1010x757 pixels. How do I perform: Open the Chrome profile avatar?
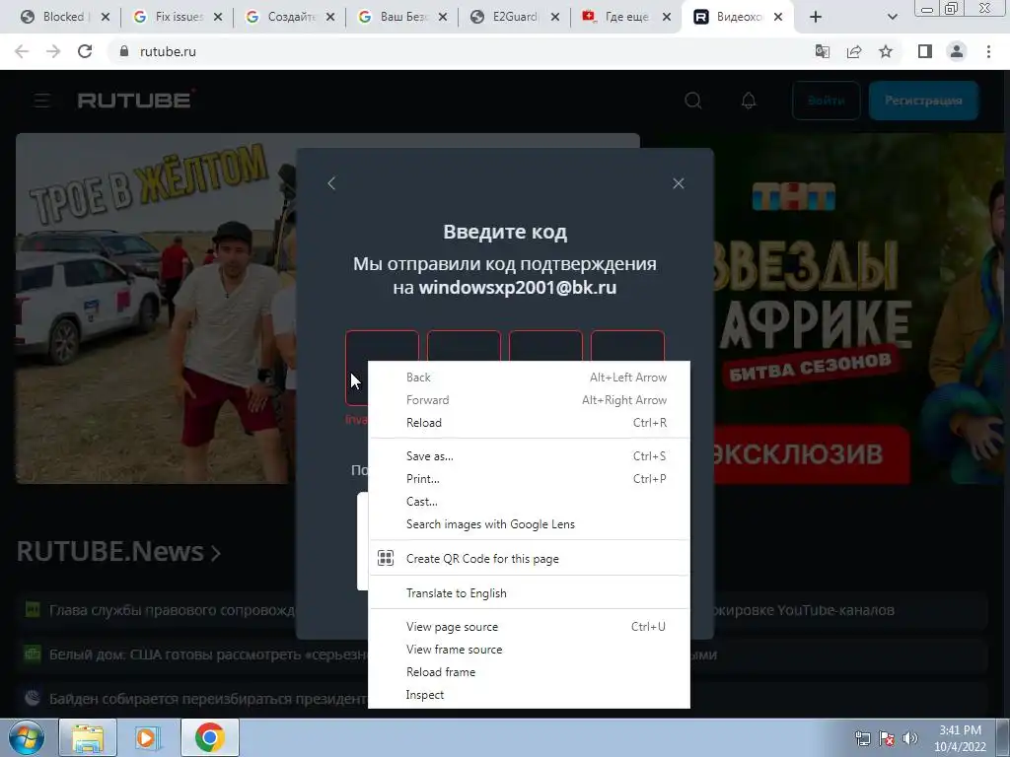[x=957, y=51]
